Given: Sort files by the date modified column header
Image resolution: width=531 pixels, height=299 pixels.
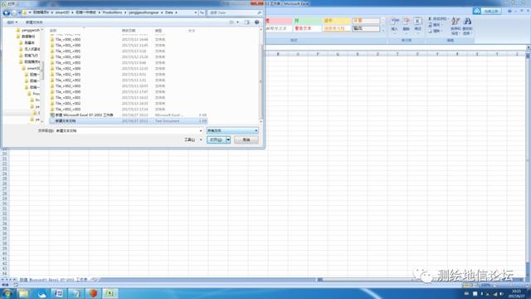Looking at the screenshot, I should click(x=129, y=31).
